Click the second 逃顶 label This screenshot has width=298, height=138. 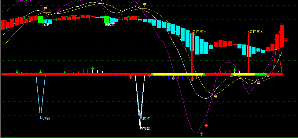(111, 24)
